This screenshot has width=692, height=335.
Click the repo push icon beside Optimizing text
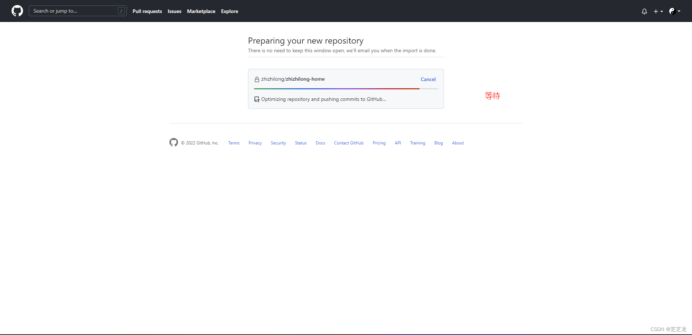[x=257, y=99]
